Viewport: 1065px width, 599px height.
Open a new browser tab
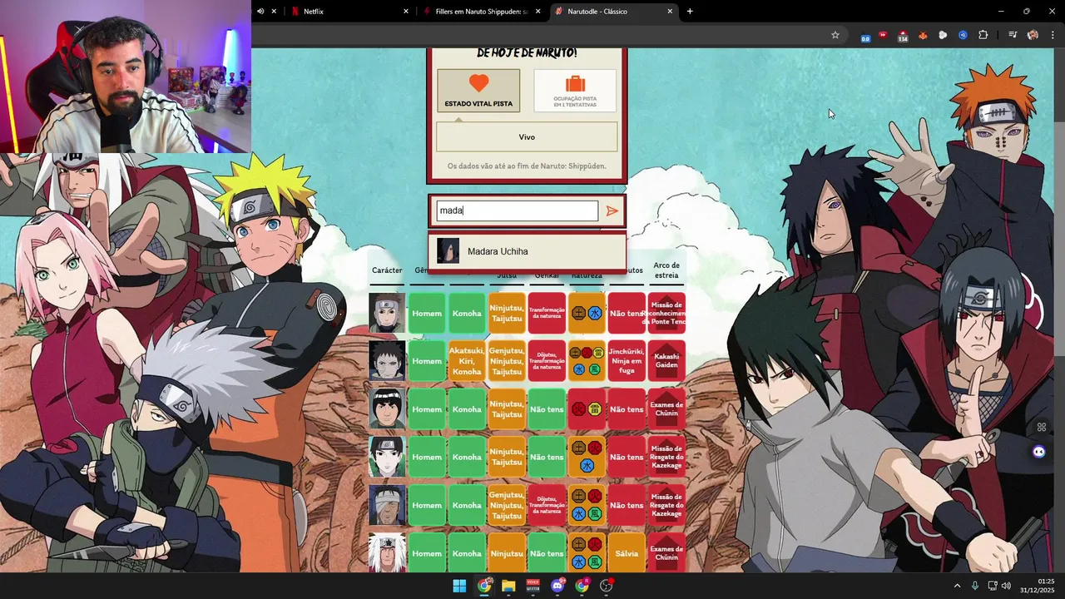(690, 12)
